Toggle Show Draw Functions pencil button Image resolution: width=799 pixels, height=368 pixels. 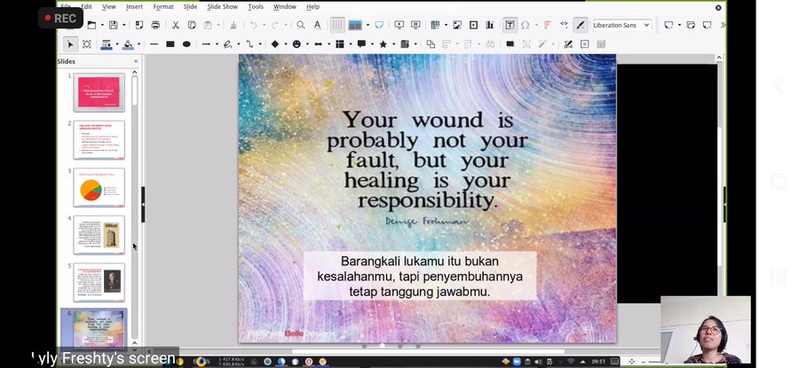[x=580, y=25]
